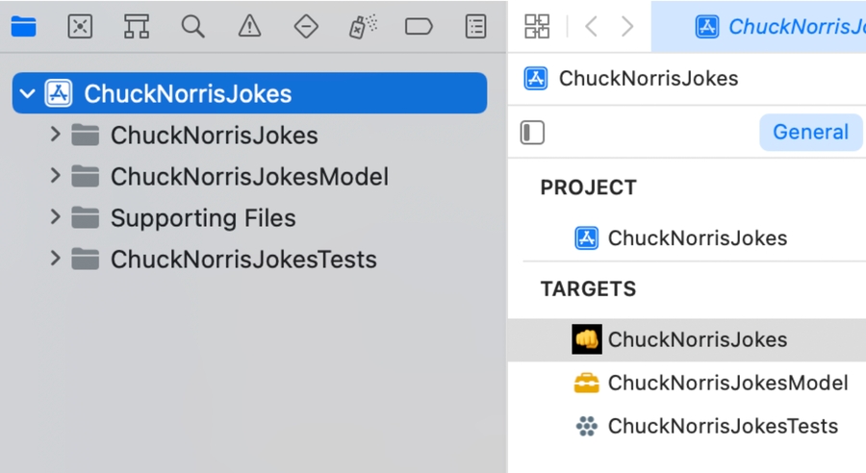Select the ChuckNorrisJokes editor tab
This screenshot has height=473, width=866.
pos(779,27)
